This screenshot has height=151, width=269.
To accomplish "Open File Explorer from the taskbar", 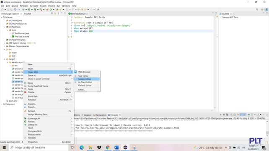I will (91, 147).
